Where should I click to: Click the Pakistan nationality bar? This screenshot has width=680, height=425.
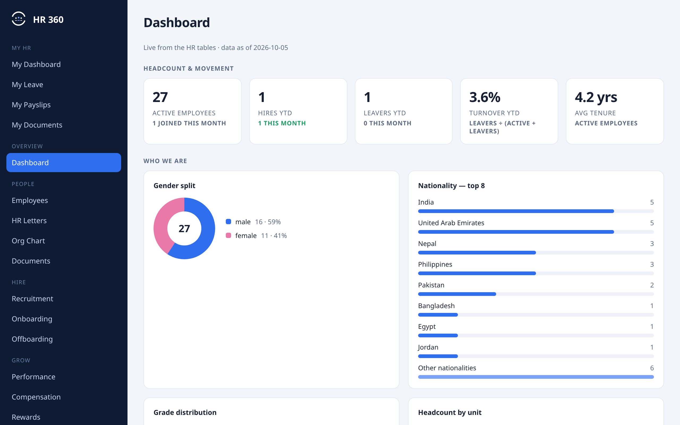point(535,294)
